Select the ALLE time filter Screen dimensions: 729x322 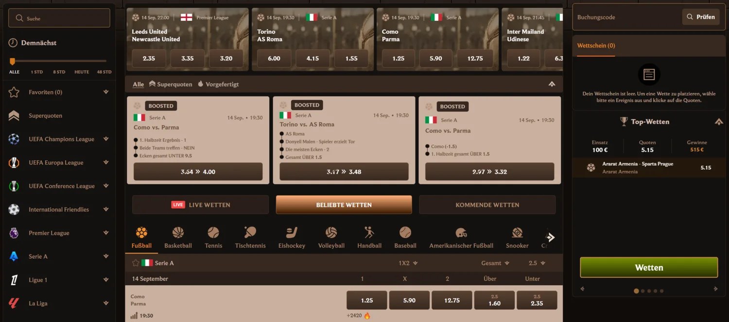coord(14,72)
